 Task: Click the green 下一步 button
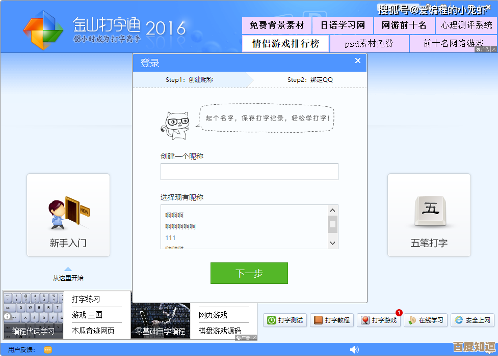(x=249, y=273)
